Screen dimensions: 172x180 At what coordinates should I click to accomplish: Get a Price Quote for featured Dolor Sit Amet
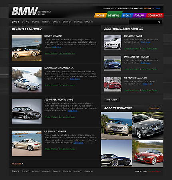[x=67, y=53]
